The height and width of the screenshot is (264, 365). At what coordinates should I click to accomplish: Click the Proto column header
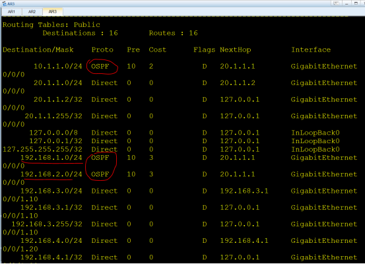coord(102,49)
